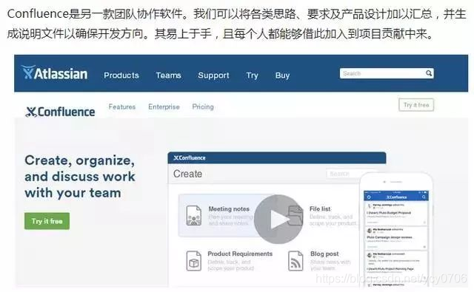This screenshot has height=292, width=474.
Task: Go to the Enterprise tab
Action: tap(164, 106)
